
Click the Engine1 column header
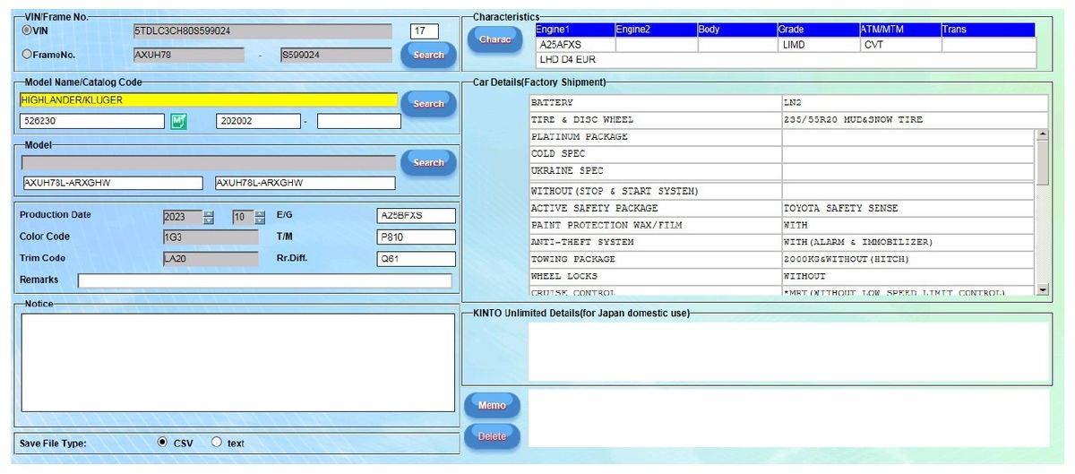click(574, 30)
